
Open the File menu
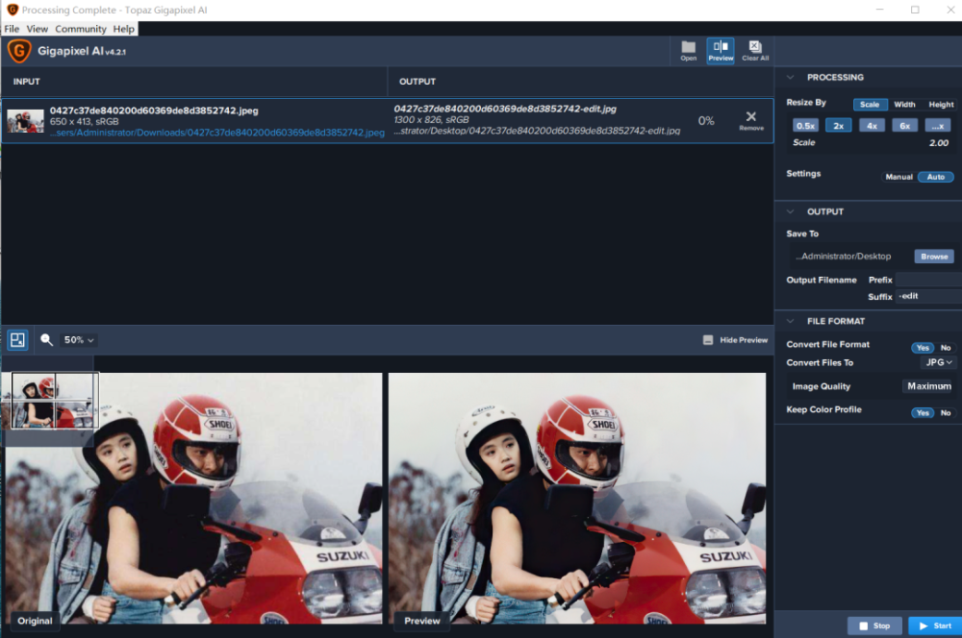(x=12, y=29)
